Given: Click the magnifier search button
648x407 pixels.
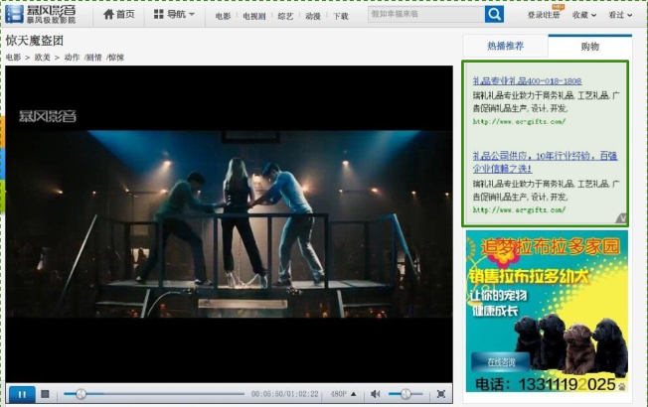Looking at the screenshot, I should point(494,14).
